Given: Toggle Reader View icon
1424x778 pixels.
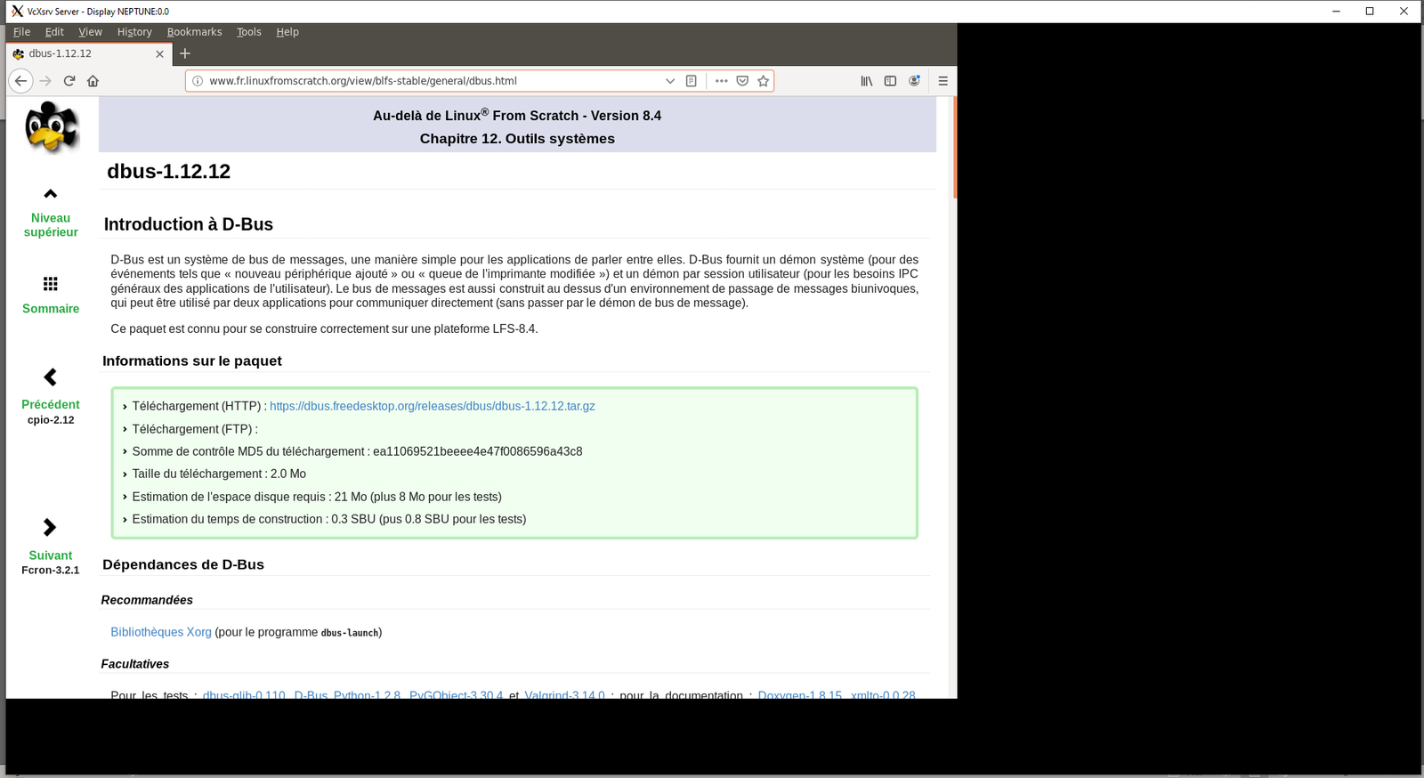Looking at the screenshot, I should 692,81.
